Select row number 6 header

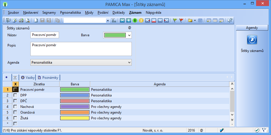[x=7, y=118]
